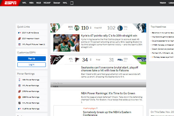Screen dimensions: 174x116
Task: Click the FiveThirtyEight source label
Action: coord(89,108)
